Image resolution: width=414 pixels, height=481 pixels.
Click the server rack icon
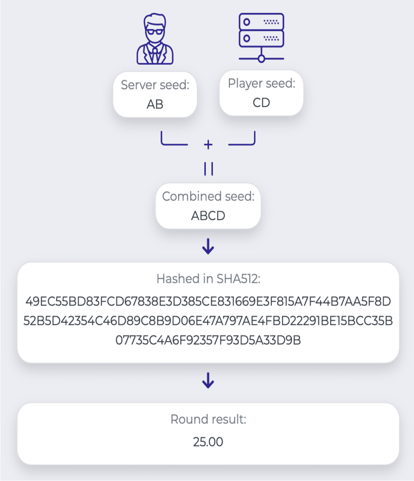261,38
